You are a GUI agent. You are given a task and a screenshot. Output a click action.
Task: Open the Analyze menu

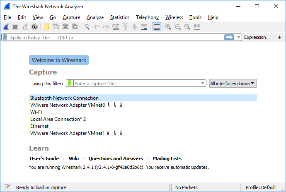(95, 17)
